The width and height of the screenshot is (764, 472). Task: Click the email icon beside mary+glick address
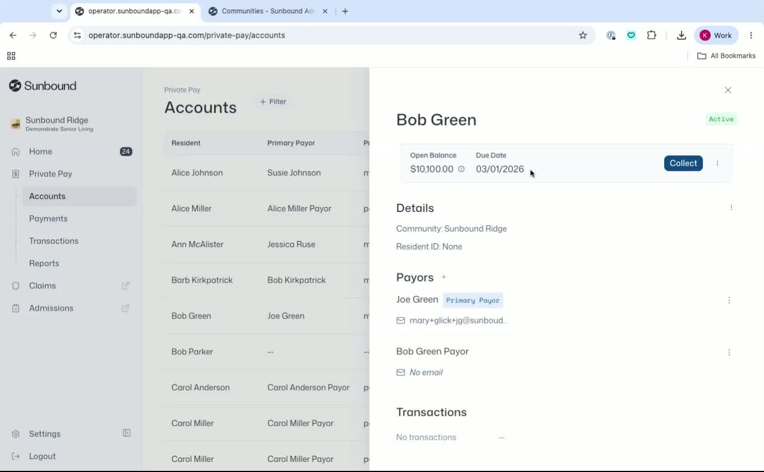[x=401, y=321]
